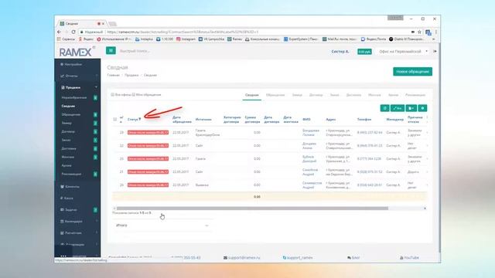Viewport: 495px width, 278px height.
Task: Switch to the Заказ tab
Action: [x=334, y=95]
